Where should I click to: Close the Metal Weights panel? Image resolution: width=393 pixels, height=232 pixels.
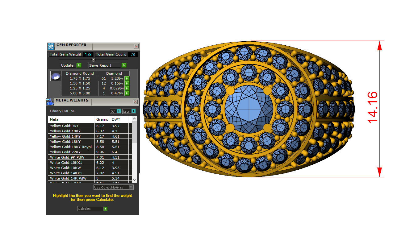tap(135, 102)
